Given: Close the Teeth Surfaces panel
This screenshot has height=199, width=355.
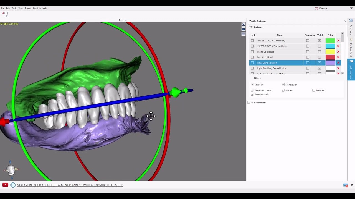Looking at the screenshot, I should tap(345, 21).
